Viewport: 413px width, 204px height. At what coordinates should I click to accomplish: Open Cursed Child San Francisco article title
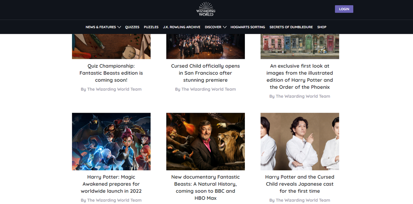point(206,73)
